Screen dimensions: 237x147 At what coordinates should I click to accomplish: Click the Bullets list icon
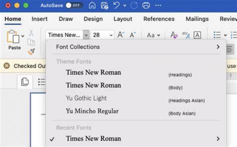click(217, 35)
